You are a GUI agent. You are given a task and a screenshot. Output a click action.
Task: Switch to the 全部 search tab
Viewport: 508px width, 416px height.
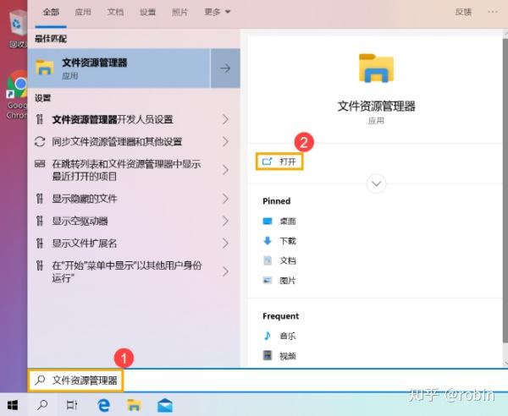[x=51, y=13]
